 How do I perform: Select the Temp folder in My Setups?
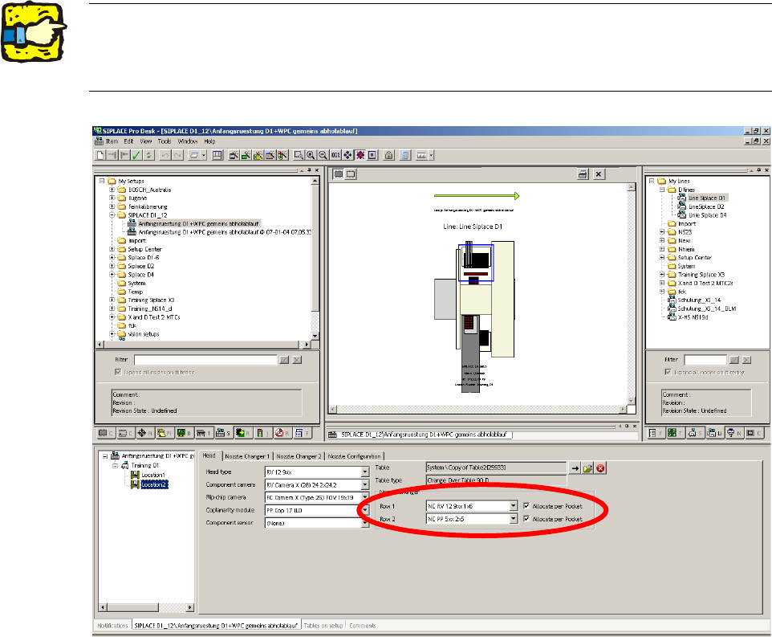[136, 292]
